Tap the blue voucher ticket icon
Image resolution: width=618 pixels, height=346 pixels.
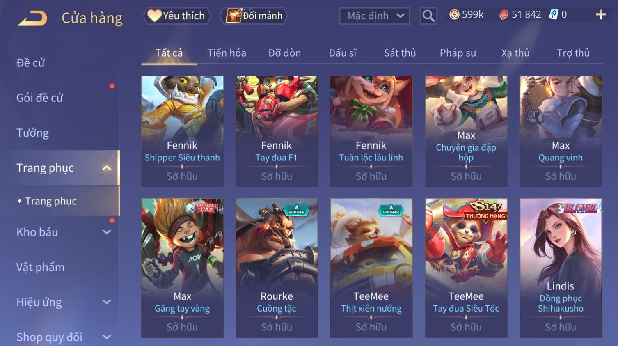554,15
